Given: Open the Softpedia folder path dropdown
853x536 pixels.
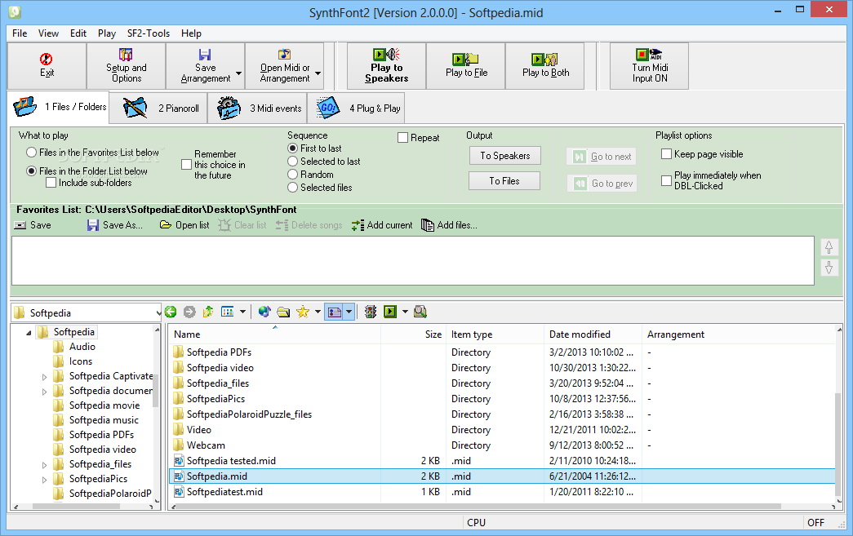Looking at the screenshot, I should tap(158, 312).
